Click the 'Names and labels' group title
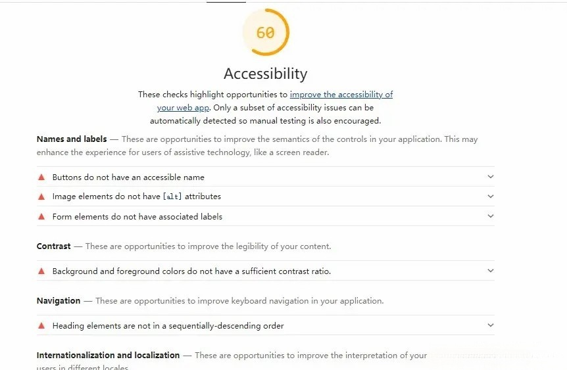Screen dimensions: 567x370 72,139
